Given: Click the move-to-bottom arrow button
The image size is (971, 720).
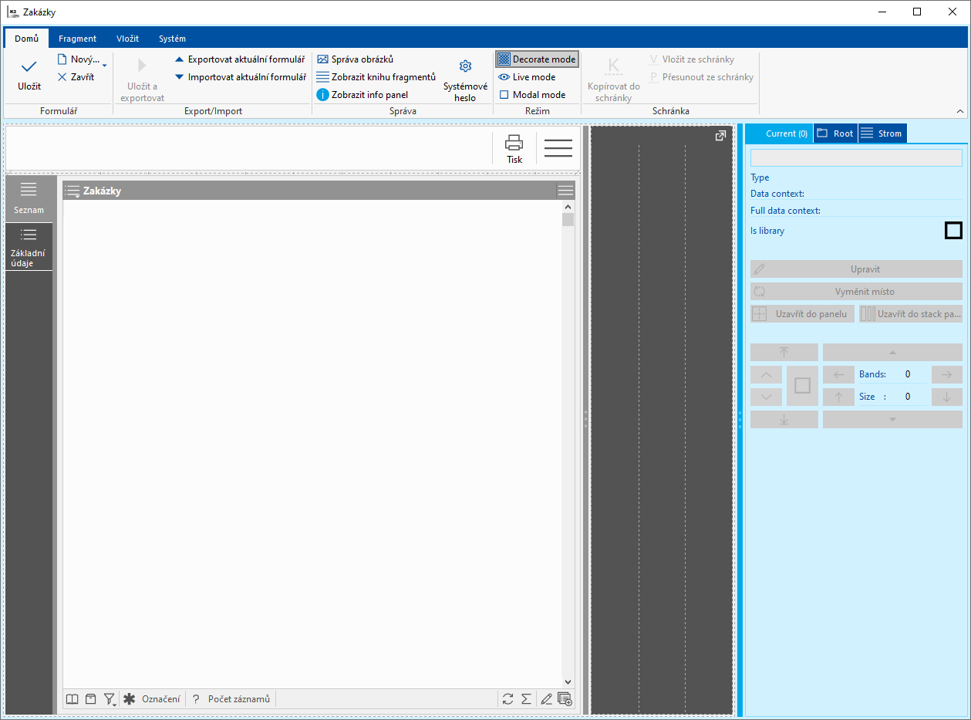Looking at the screenshot, I should [784, 419].
